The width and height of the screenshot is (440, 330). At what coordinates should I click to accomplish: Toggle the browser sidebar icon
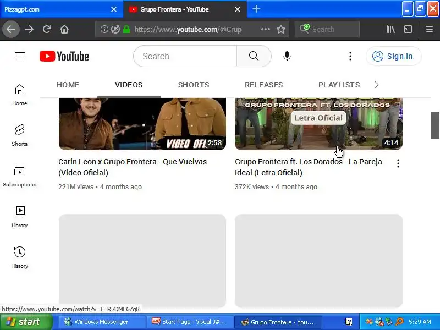point(408,29)
